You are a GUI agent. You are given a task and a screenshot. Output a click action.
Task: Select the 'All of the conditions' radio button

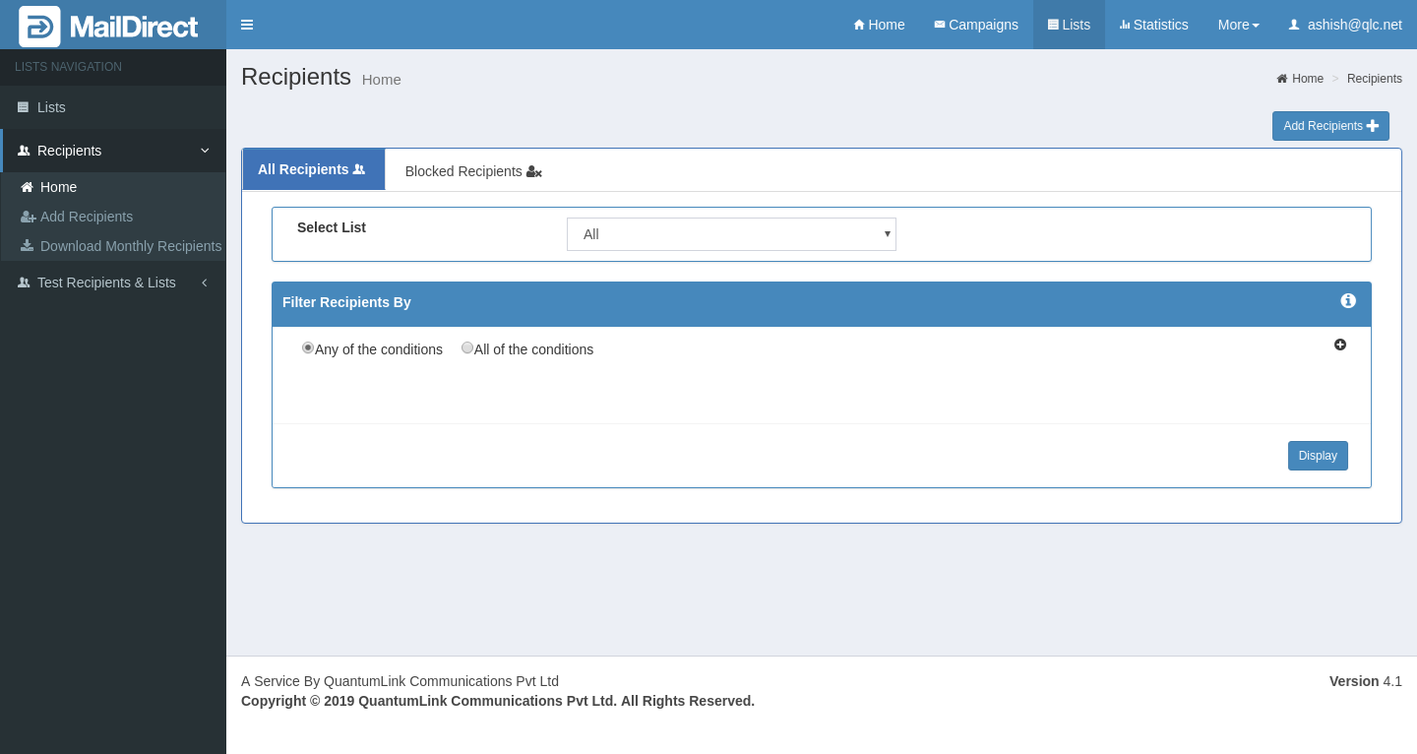tap(467, 347)
